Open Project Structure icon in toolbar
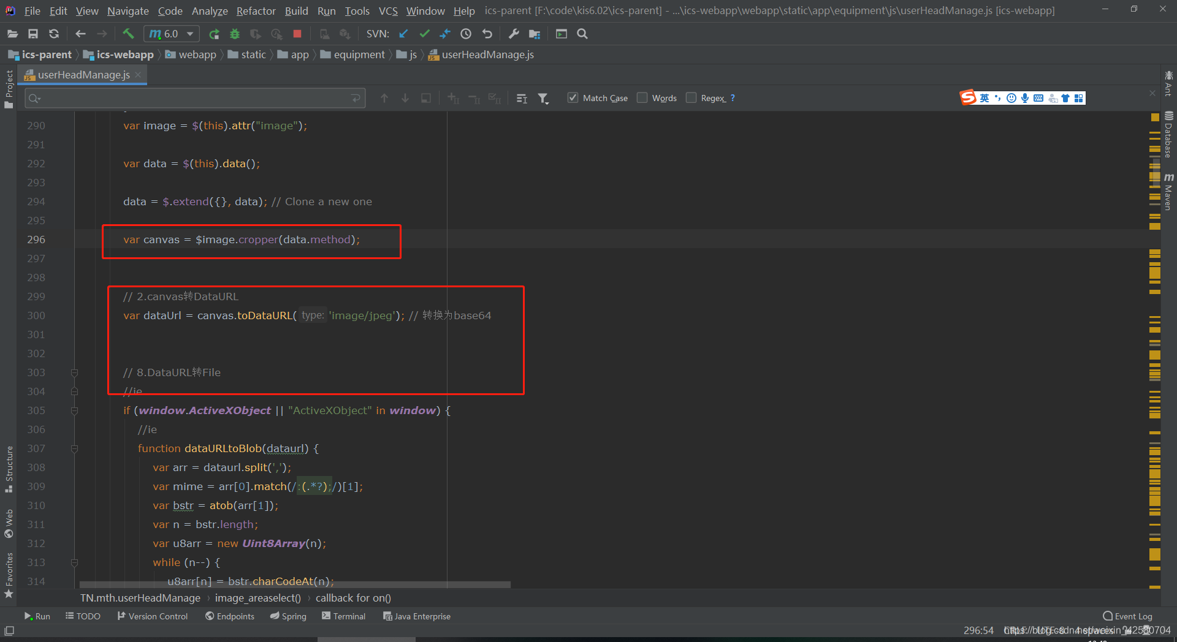 point(535,34)
